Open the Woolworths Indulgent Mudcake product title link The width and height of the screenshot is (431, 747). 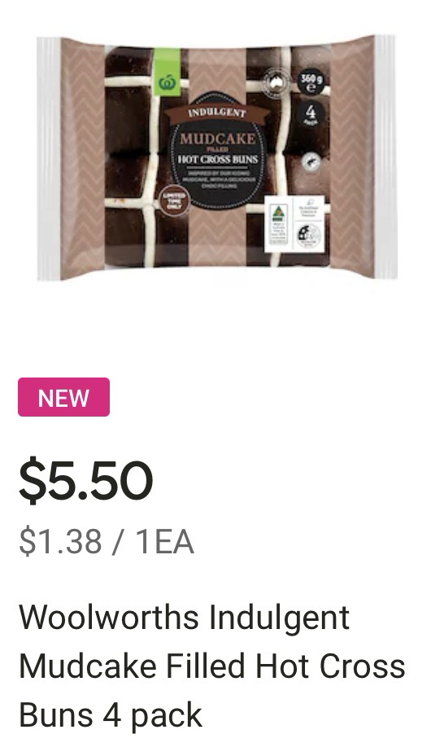coord(212,666)
